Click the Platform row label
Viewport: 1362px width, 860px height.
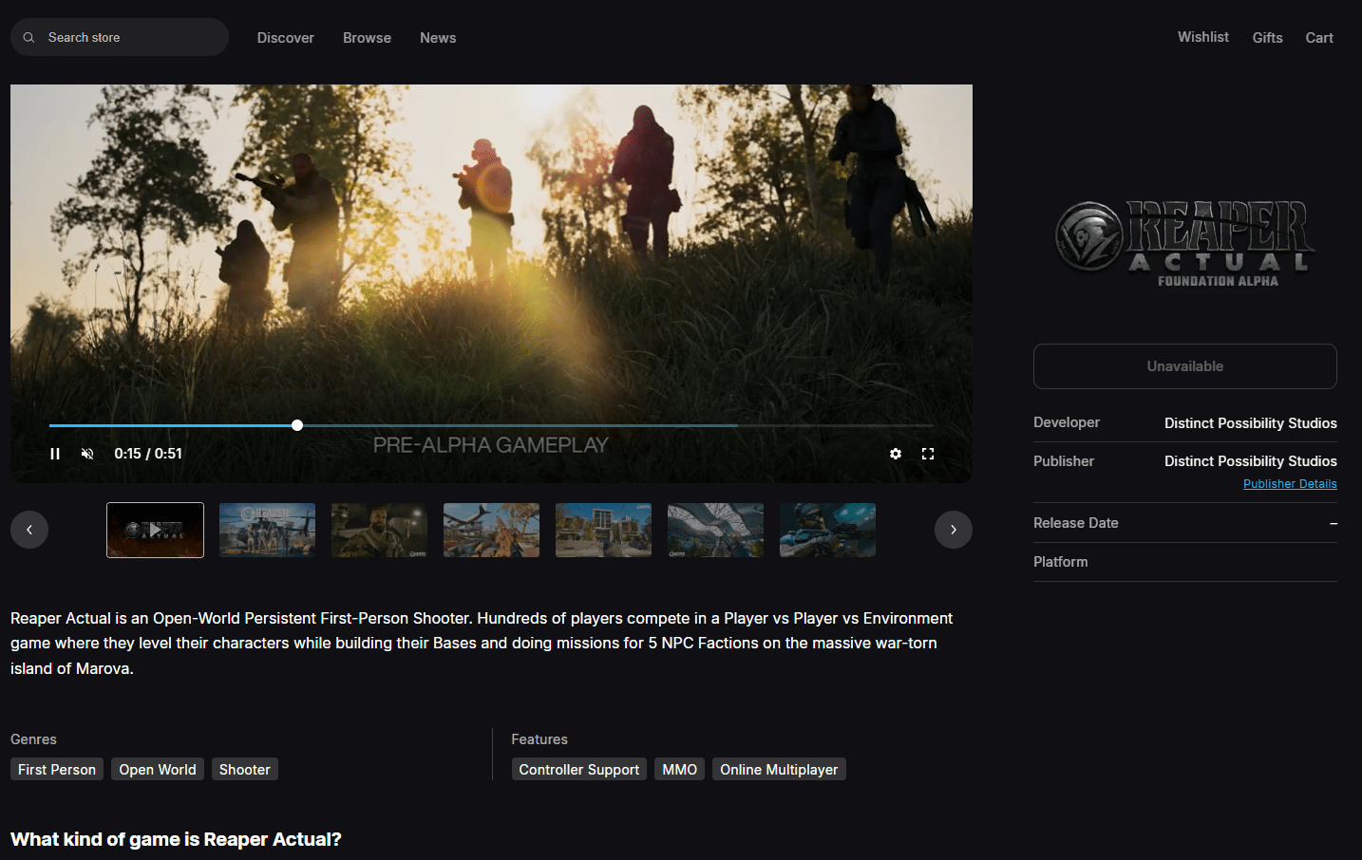click(x=1061, y=562)
